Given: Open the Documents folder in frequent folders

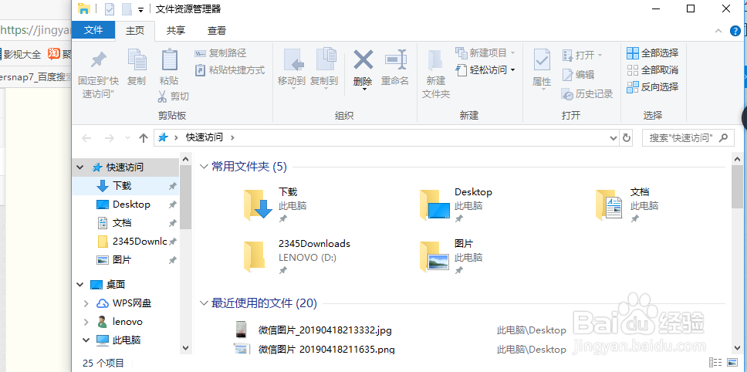Looking at the screenshot, I should [627, 205].
